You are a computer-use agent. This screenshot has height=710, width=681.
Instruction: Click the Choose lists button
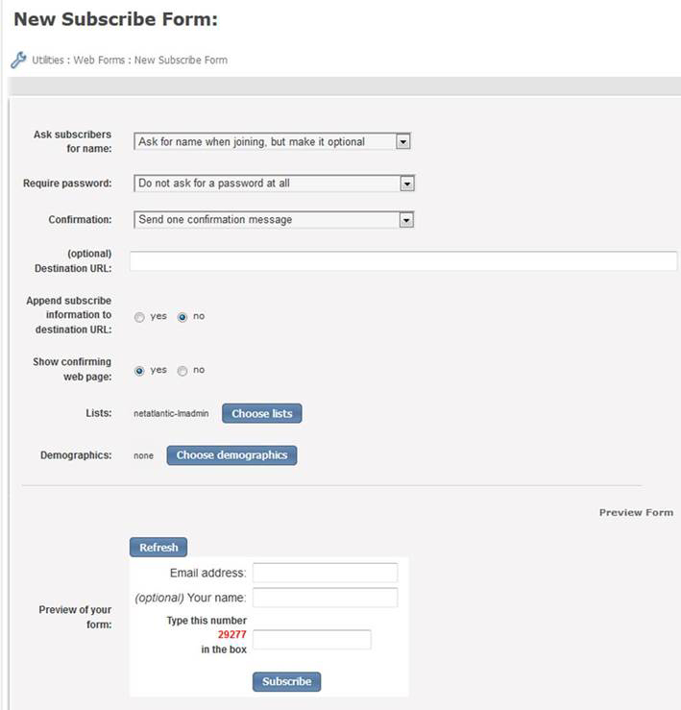pos(261,413)
